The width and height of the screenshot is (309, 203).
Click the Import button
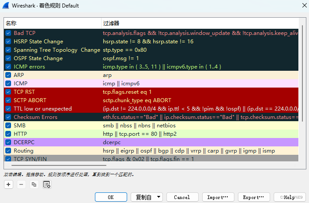[x=218, y=197]
